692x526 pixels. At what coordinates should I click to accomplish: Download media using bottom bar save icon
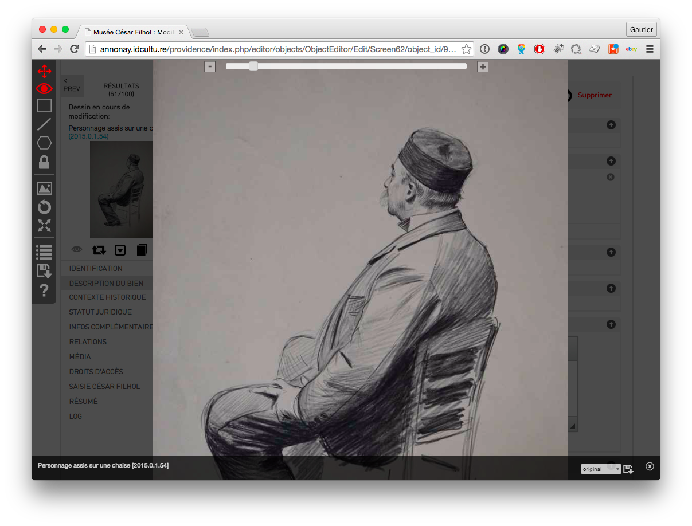[628, 469]
